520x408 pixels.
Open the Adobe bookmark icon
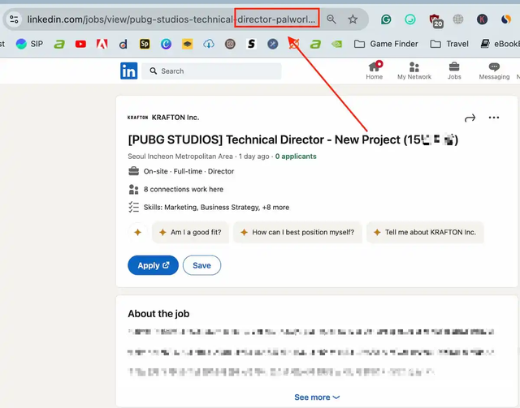tap(102, 44)
